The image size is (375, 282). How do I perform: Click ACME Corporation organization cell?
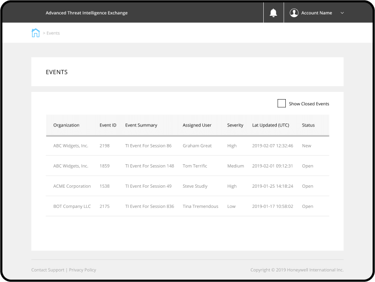[72, 186]
